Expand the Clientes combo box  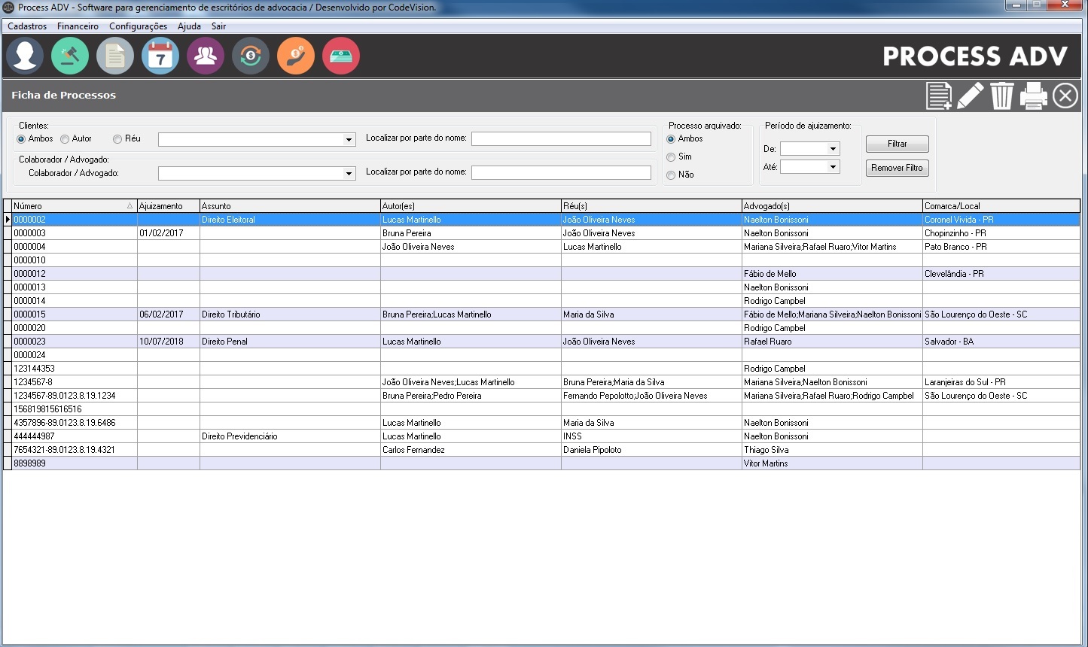[x=349, y=140]
